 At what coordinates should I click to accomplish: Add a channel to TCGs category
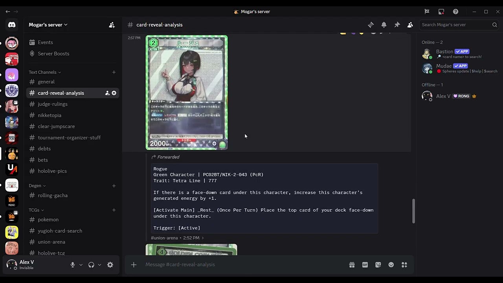click(114, 210)
